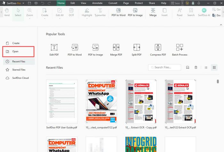This screenshot has width=224, height=152.
Task: Open the 10_...ter0122 Extract OCR.pdf thumbnail
Action: coord(180,102)
